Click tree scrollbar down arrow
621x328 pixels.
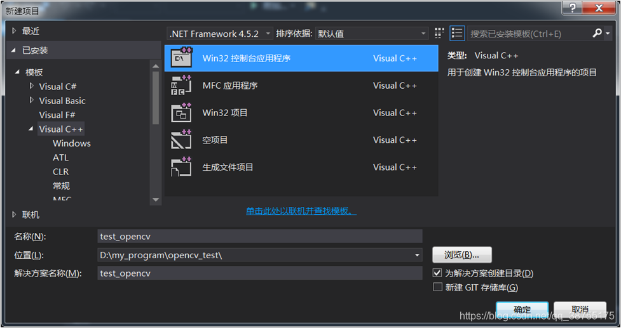[x=155, y=200]
